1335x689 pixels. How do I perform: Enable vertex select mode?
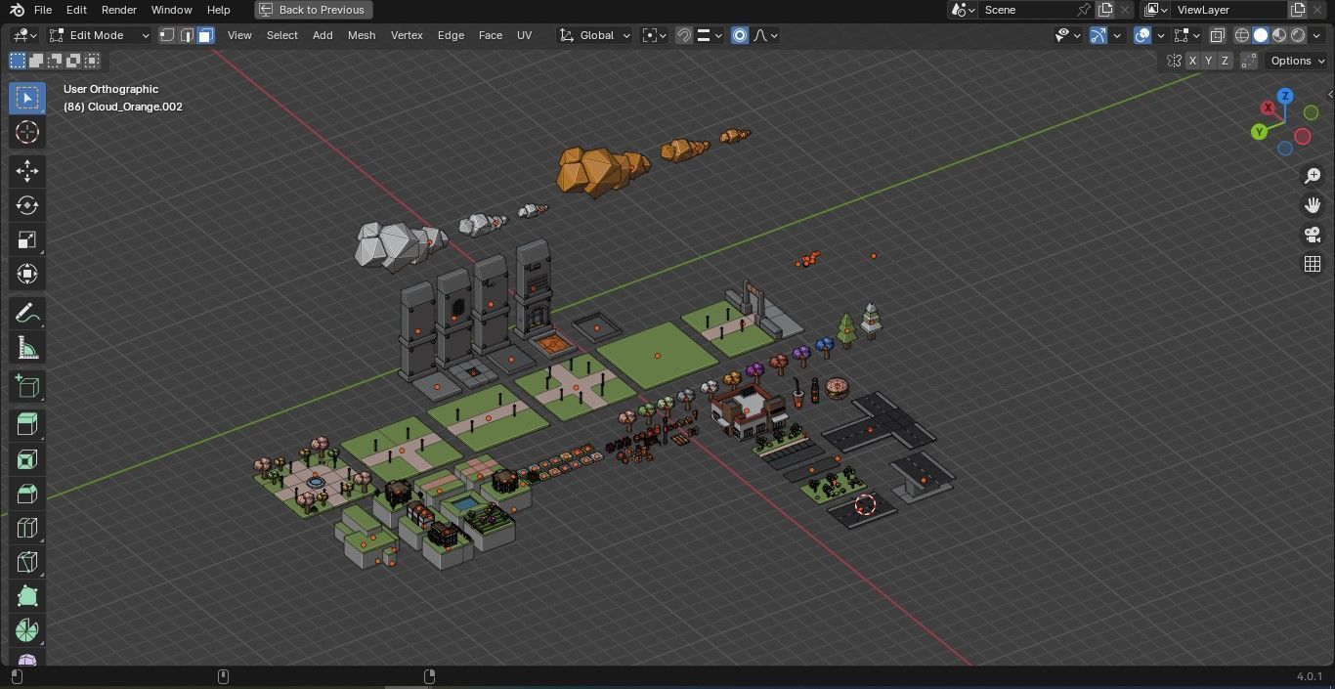click(x=167, y=35)
